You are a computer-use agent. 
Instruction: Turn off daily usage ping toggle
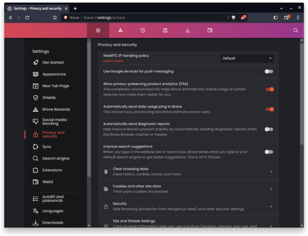tap(270, 110)
